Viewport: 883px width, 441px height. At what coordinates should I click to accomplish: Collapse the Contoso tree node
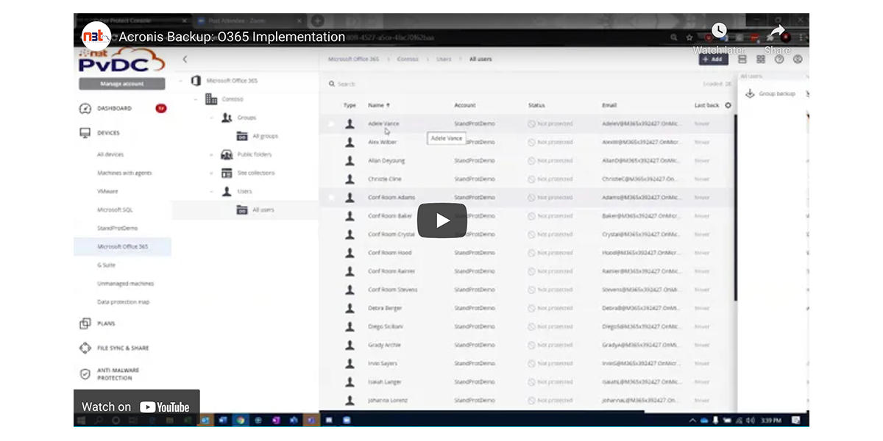coord(196,99)
